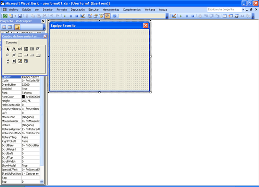This screenshot has height=187, width=259.
Task: Toggle folders view in the project panel
Action: 17,27
